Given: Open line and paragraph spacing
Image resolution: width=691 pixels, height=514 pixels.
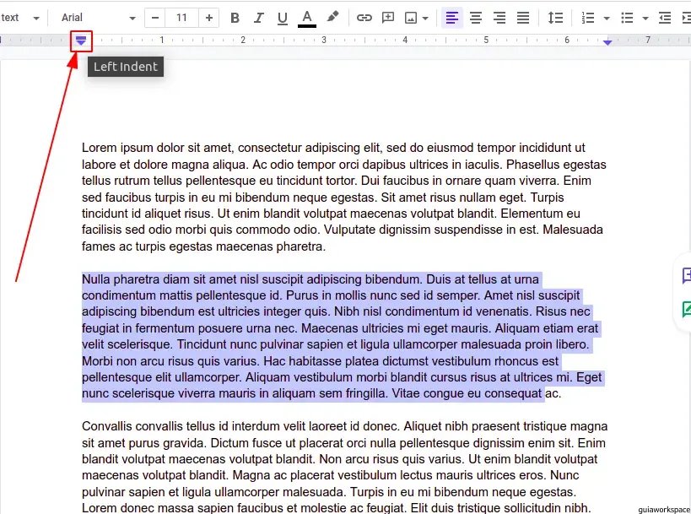Looking at the screenshot, I should (x=555, y=18).
